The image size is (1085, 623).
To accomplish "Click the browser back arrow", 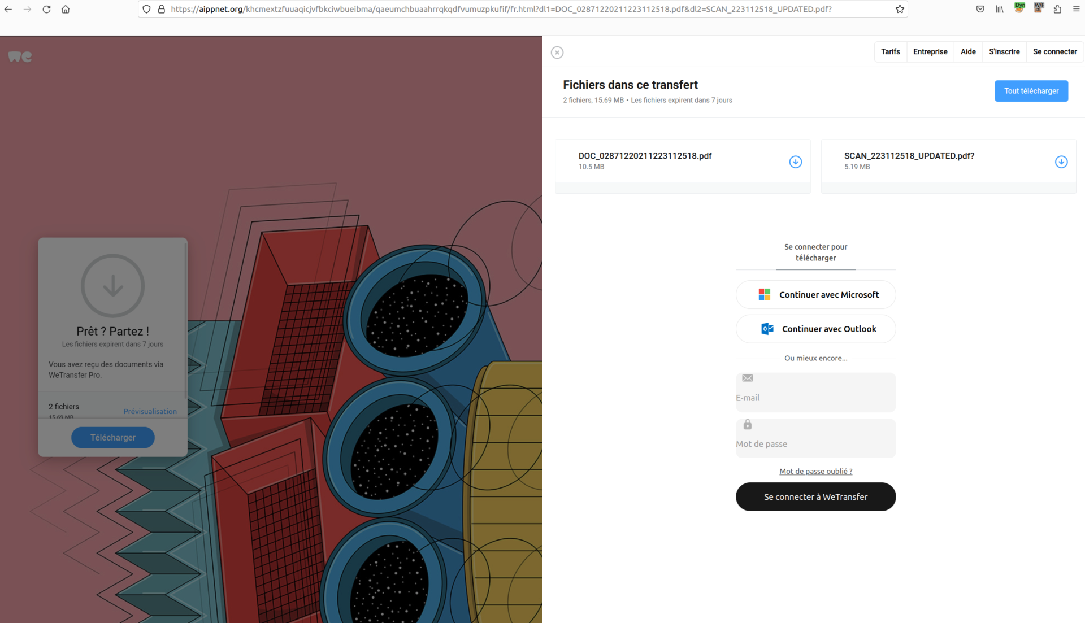I will [8, 9].
